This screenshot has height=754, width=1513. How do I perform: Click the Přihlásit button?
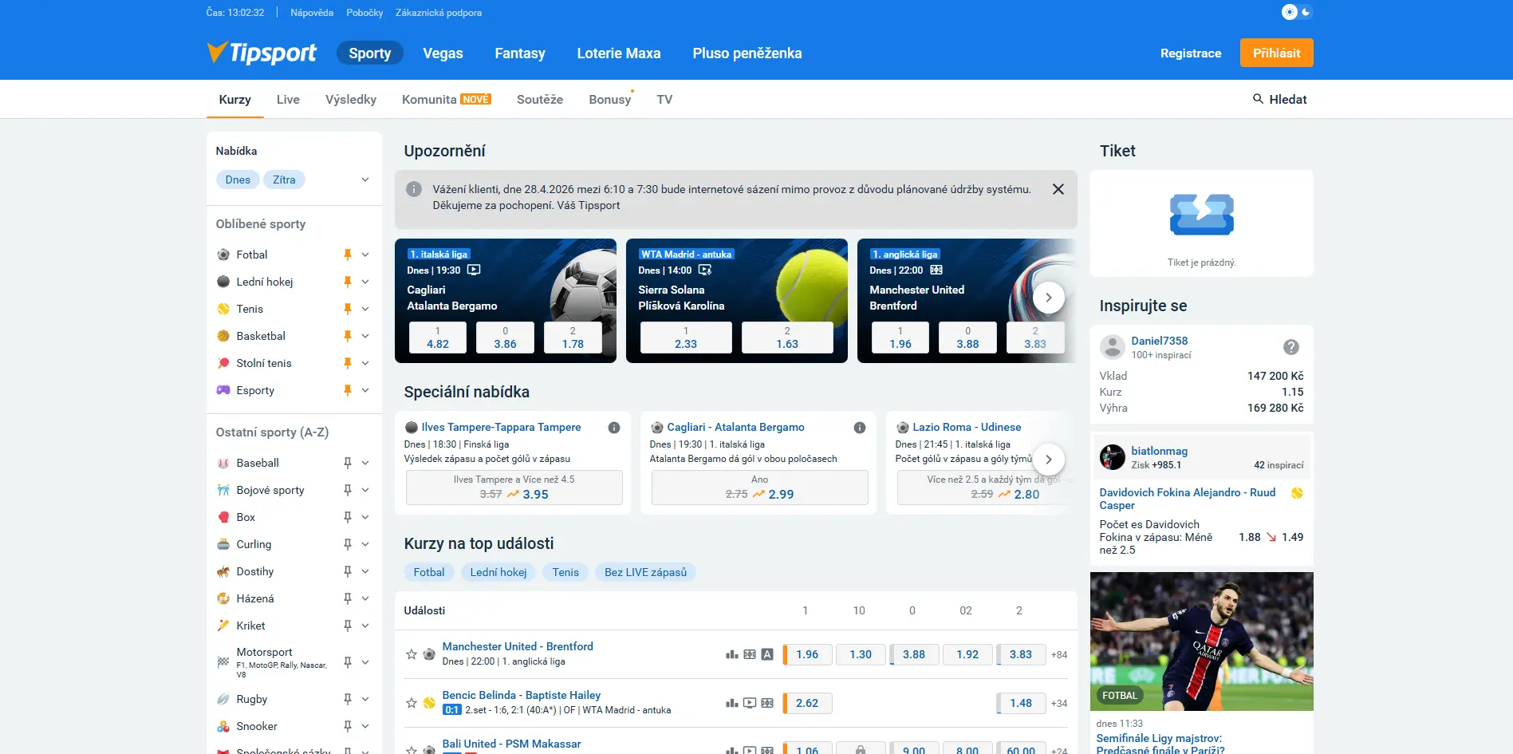coord(1276,53)
